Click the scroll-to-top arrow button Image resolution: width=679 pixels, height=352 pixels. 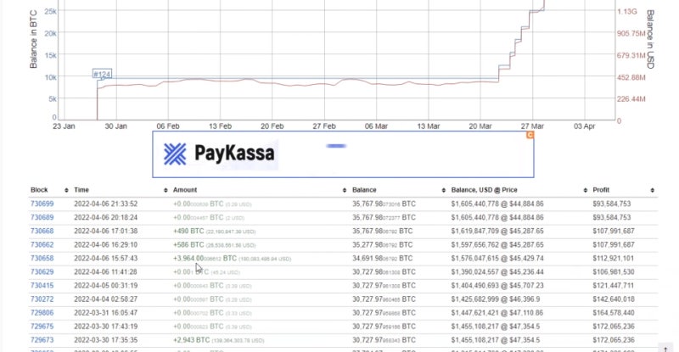[665, 348]
